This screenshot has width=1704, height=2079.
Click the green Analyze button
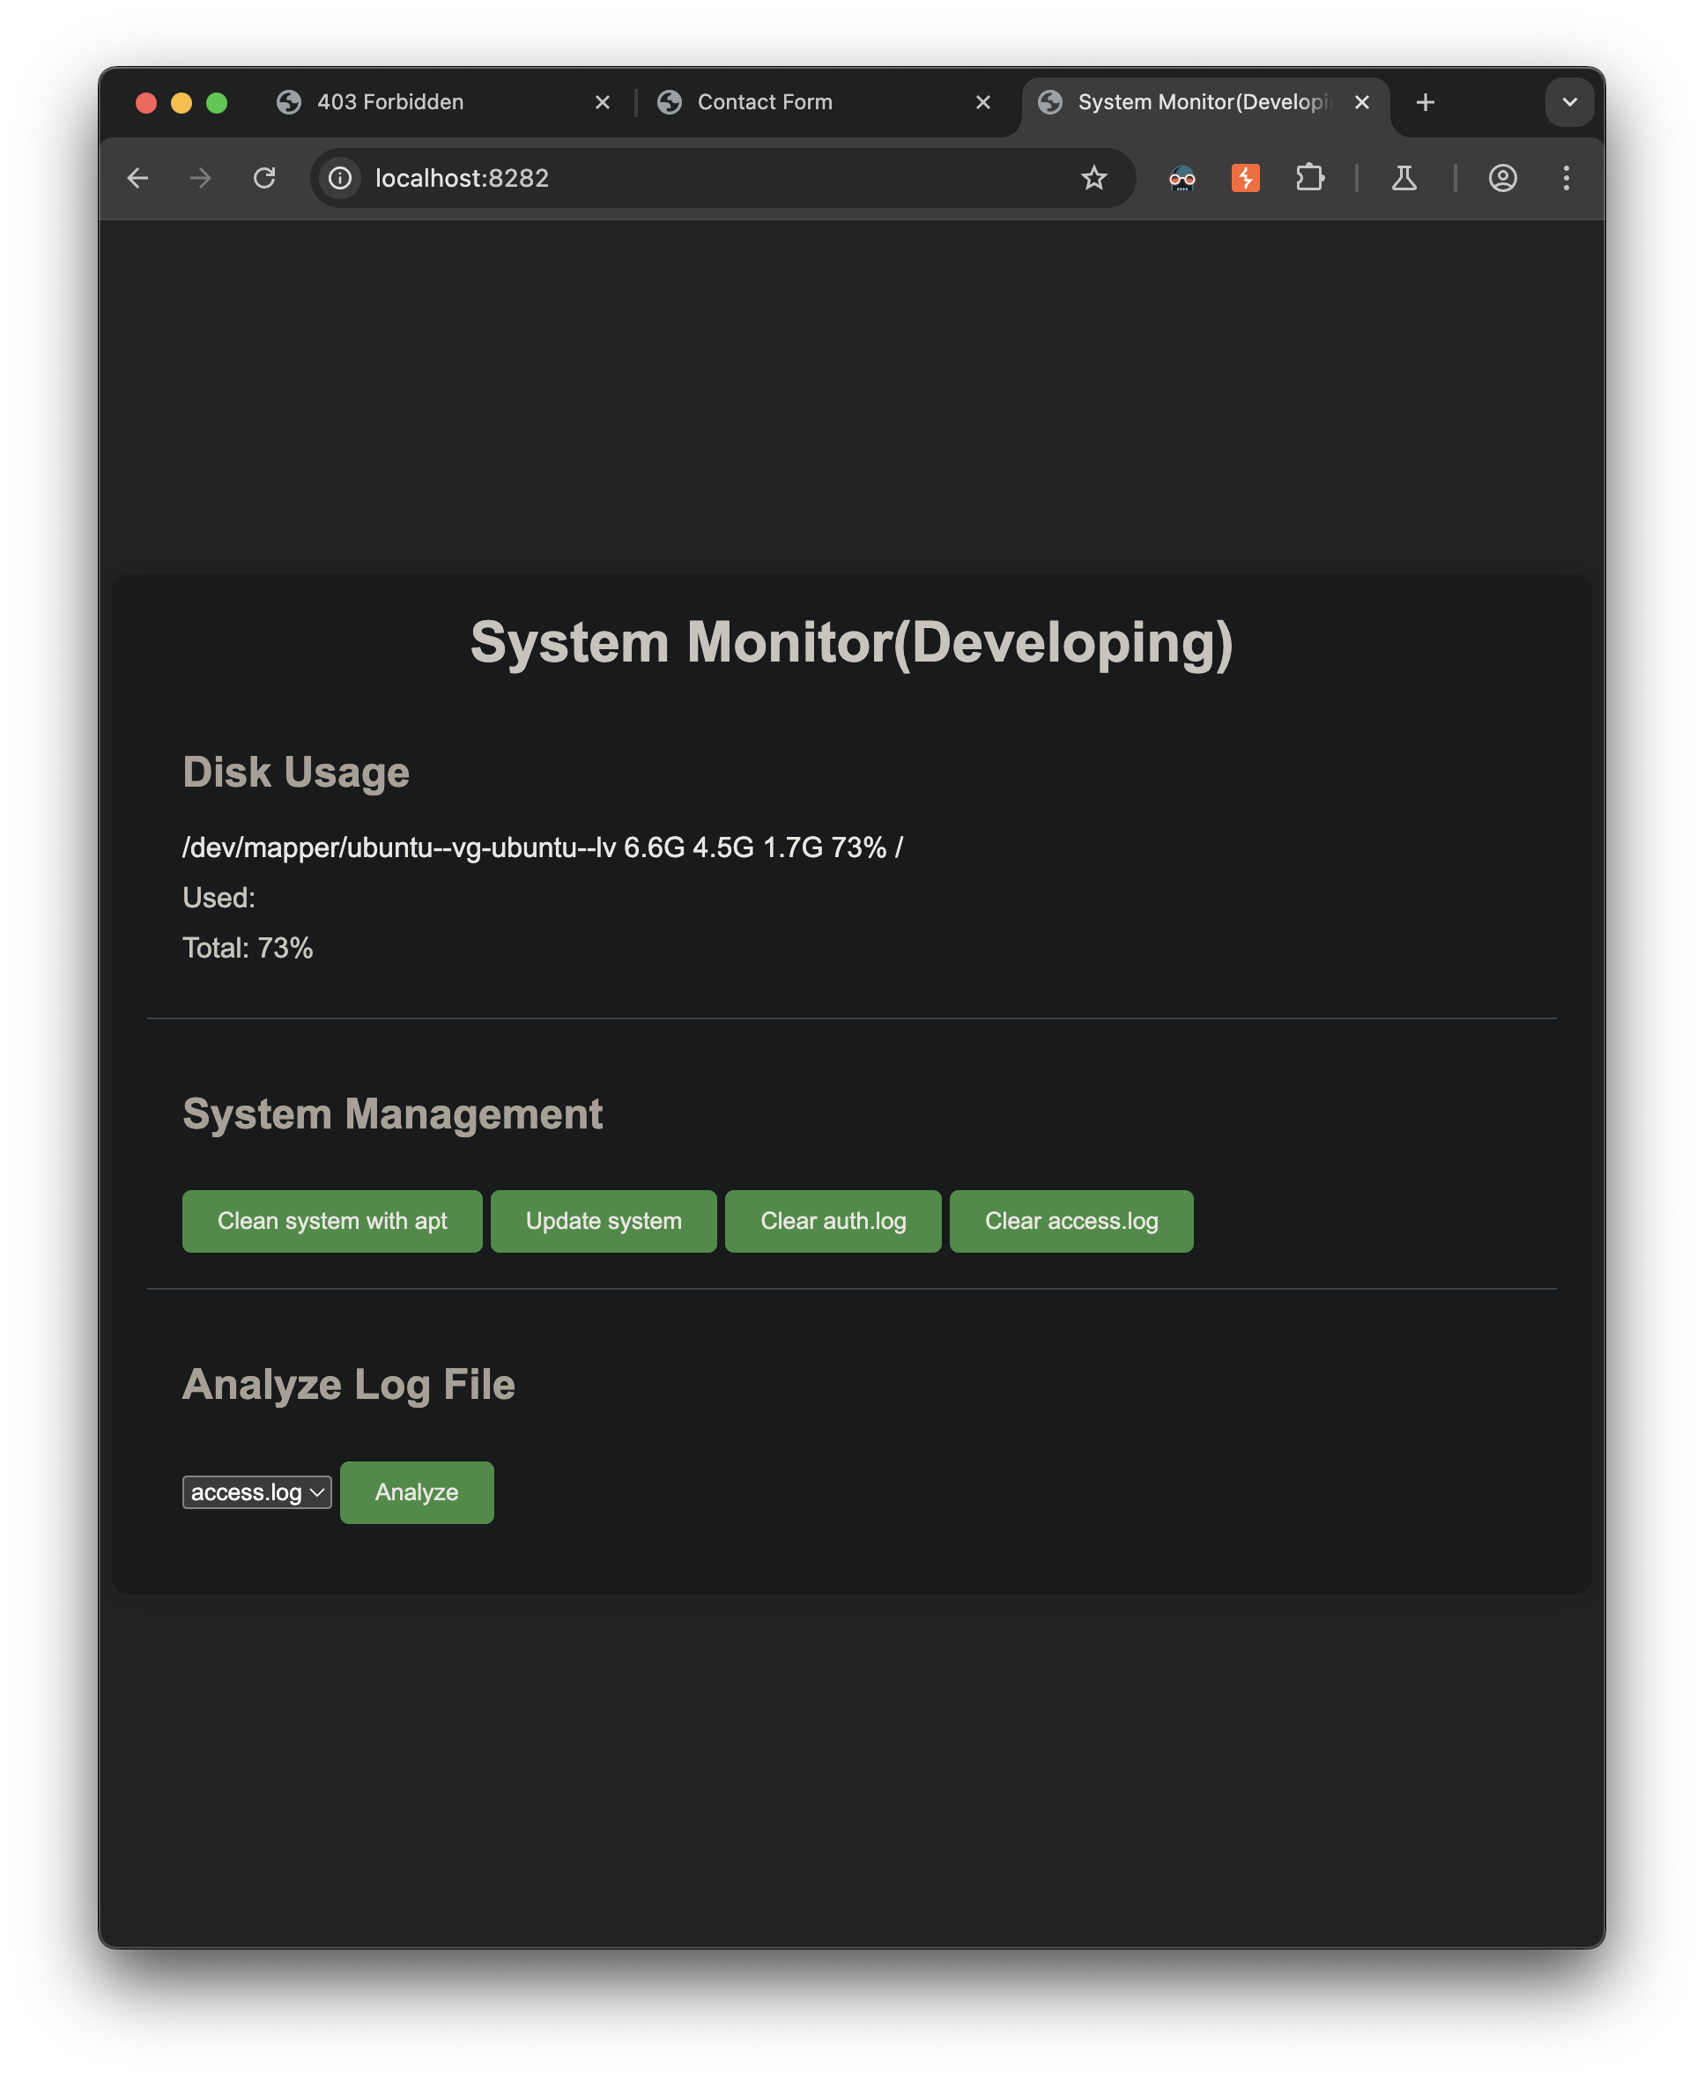(416, 1492)
